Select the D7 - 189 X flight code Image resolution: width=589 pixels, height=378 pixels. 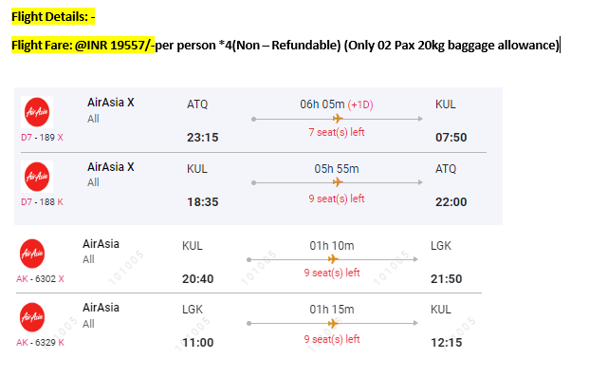click(x=42, y=138)
